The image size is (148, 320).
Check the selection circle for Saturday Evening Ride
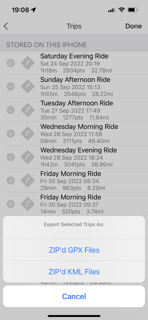[11, 63]
